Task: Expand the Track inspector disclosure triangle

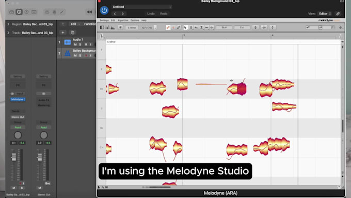Action: [8, 33]
